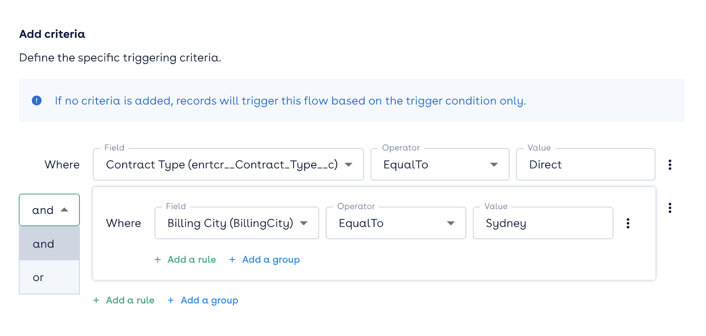Viewport: 706px width, 336px height.
Task: Click plus icon beside inner Add a group
Action: (232, 260)
